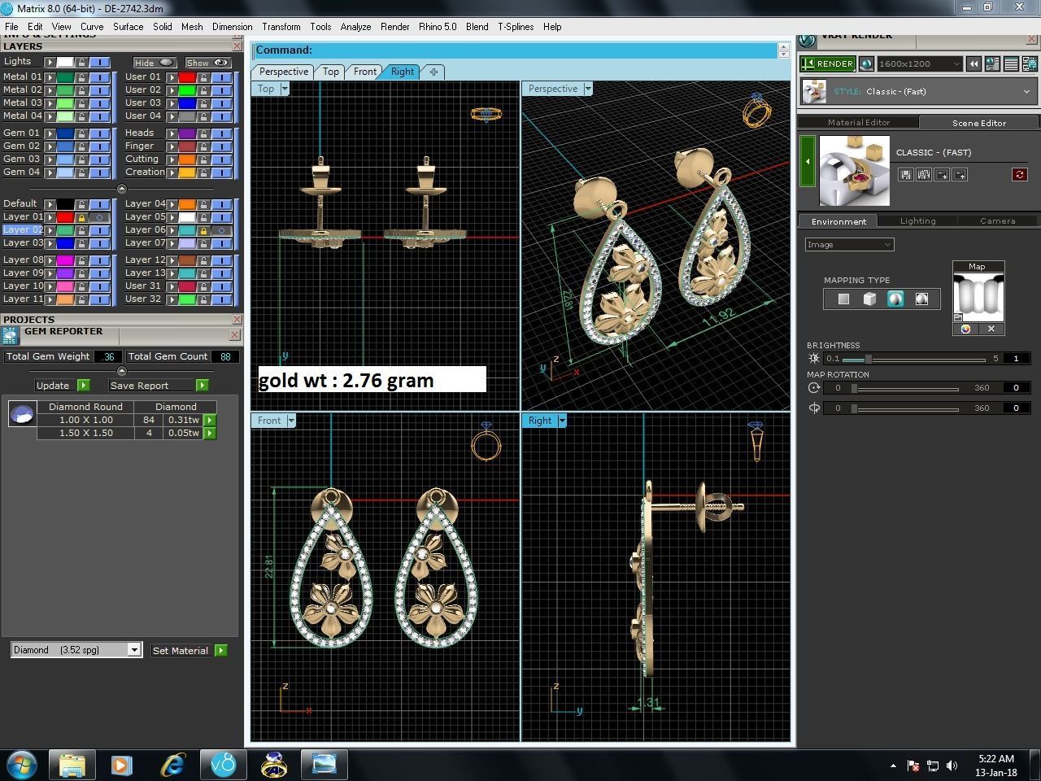Viewport: 1041px width, 781px height.
Task: Click the Brightness slider track
Action: pyautogui.click(x=914, y=359)
